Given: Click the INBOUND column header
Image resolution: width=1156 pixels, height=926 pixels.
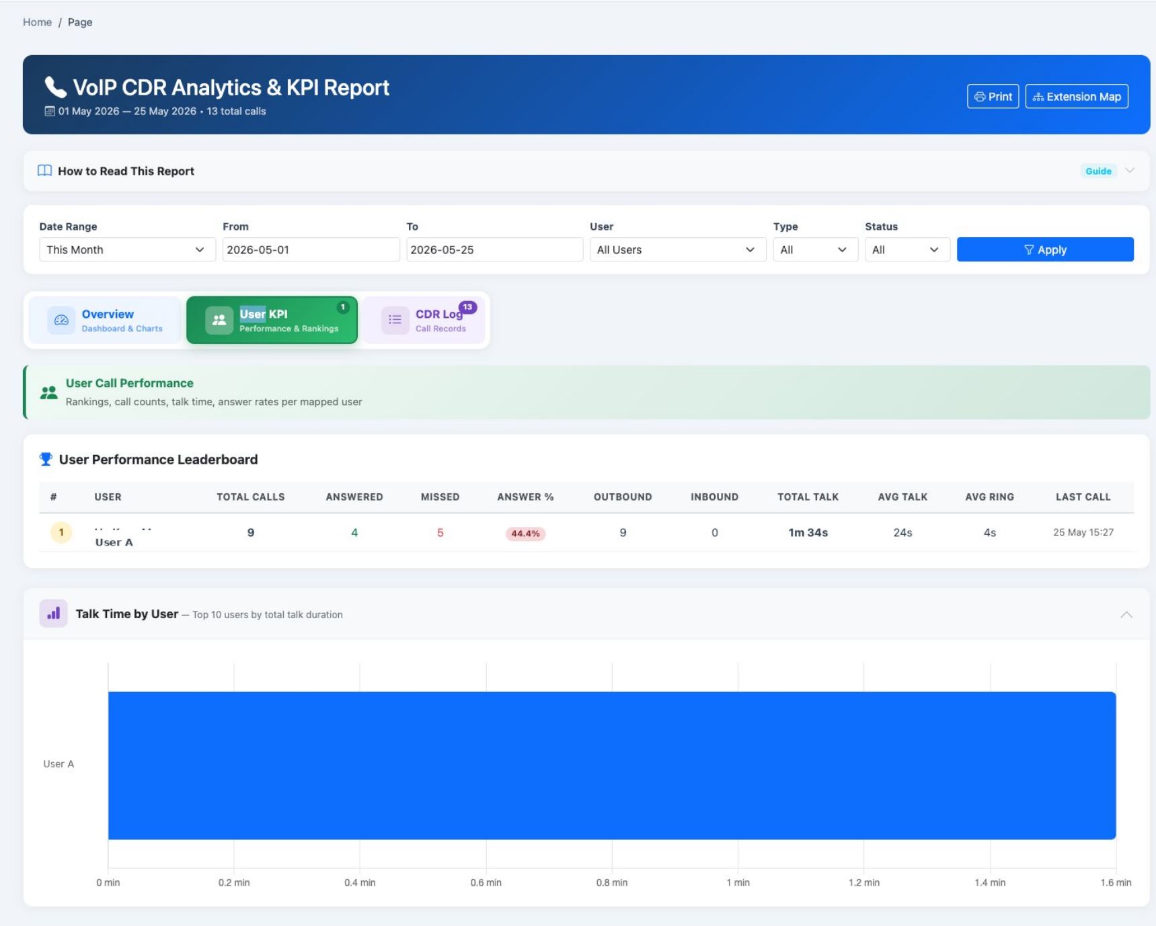Looking at the screenshot, I should [x=714, y=497].
